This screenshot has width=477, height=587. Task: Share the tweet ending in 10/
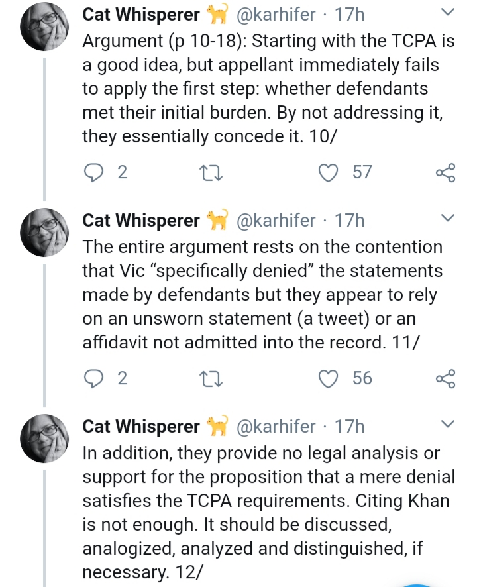pyautogui.click(x=446, y=172)
